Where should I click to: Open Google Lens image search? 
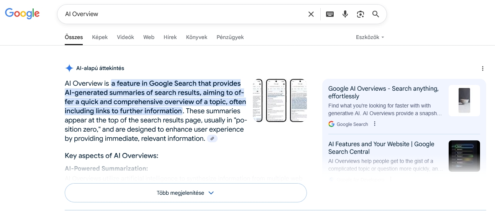pos(360,14)
